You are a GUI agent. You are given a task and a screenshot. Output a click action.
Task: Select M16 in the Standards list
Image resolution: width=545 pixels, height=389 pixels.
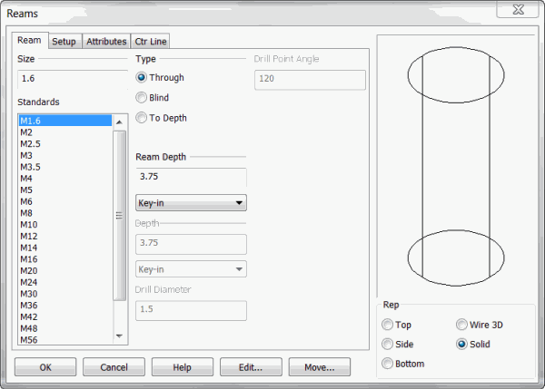click(x=65, y=259)
